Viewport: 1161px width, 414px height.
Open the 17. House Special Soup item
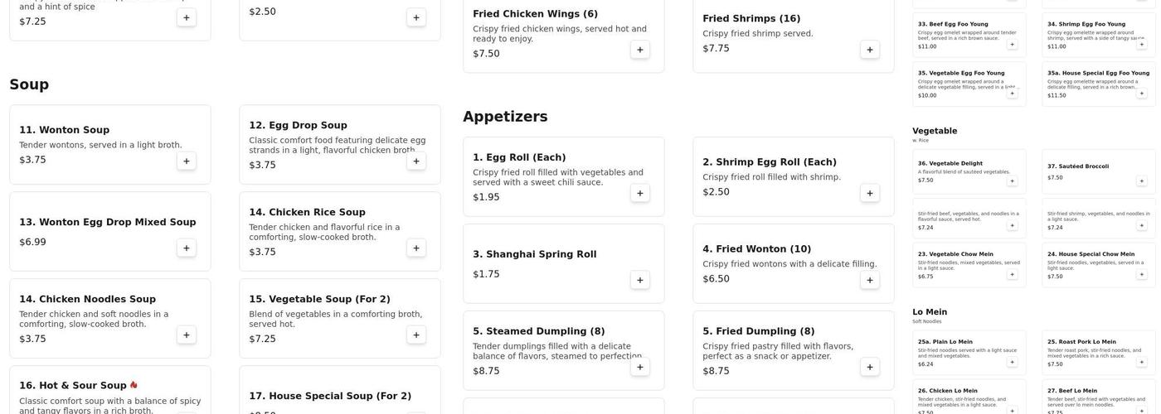tap(330, 396)
